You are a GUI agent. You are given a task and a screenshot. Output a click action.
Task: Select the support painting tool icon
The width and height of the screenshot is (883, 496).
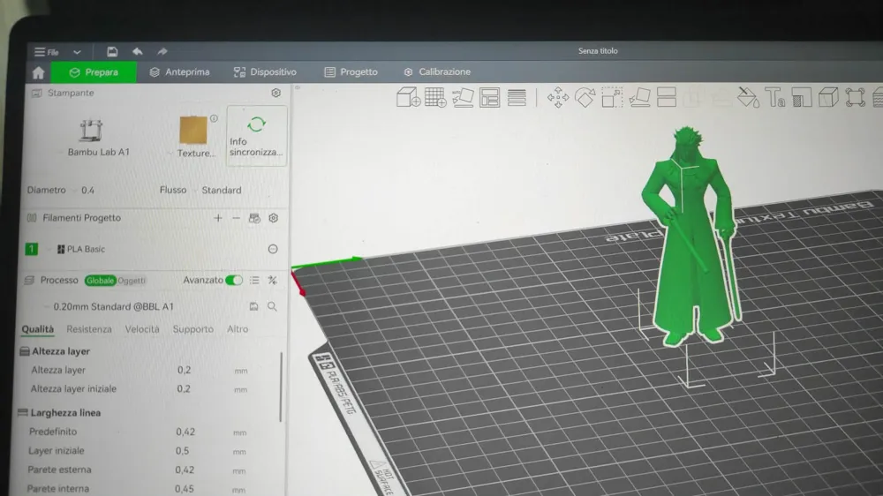[802, 97]
